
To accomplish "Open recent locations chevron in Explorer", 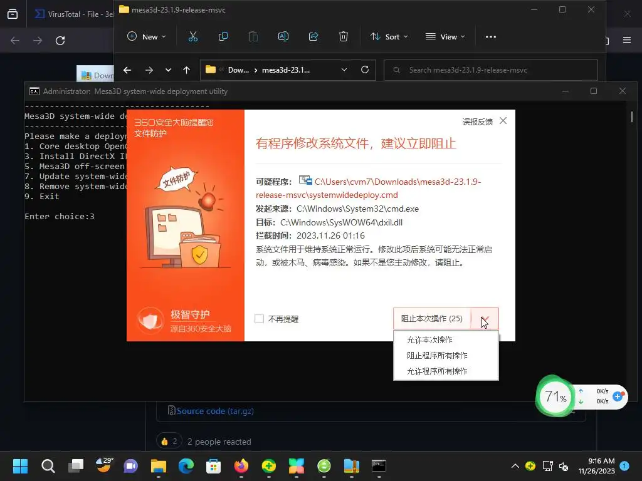I will (x=168, y=70).
